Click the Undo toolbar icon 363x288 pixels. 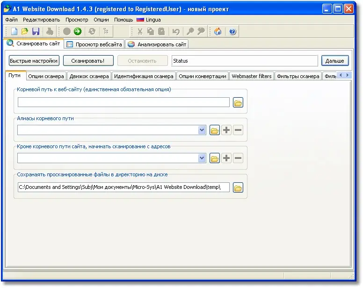pyautogui.click(x=176, y=31)
